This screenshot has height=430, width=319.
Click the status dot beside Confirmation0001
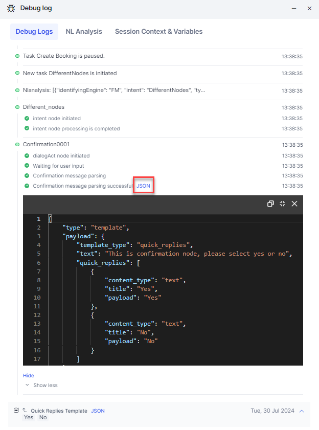(17, 144)
